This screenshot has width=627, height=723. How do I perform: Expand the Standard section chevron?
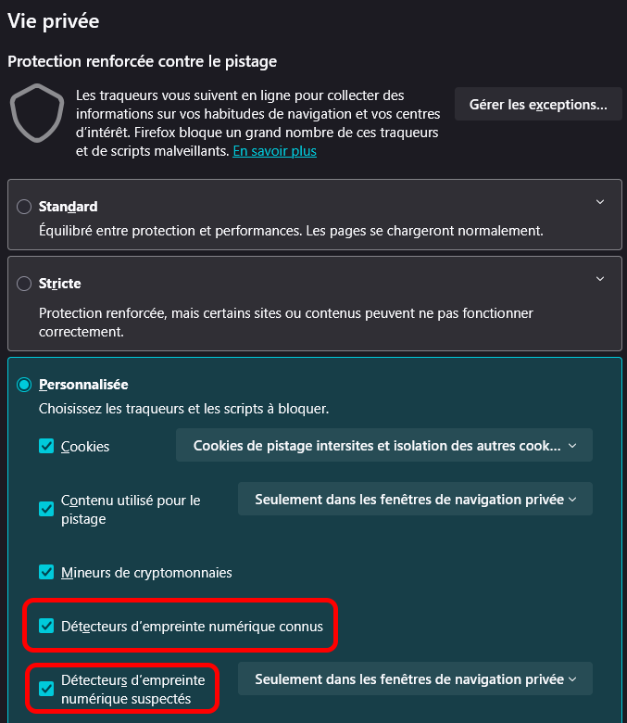click(600, 202)
